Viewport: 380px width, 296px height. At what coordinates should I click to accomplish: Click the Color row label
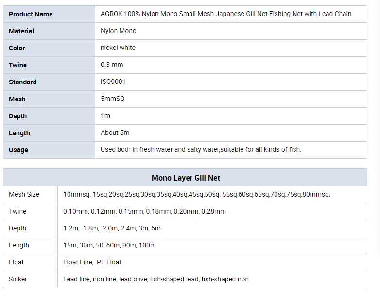tap(17, 48)
